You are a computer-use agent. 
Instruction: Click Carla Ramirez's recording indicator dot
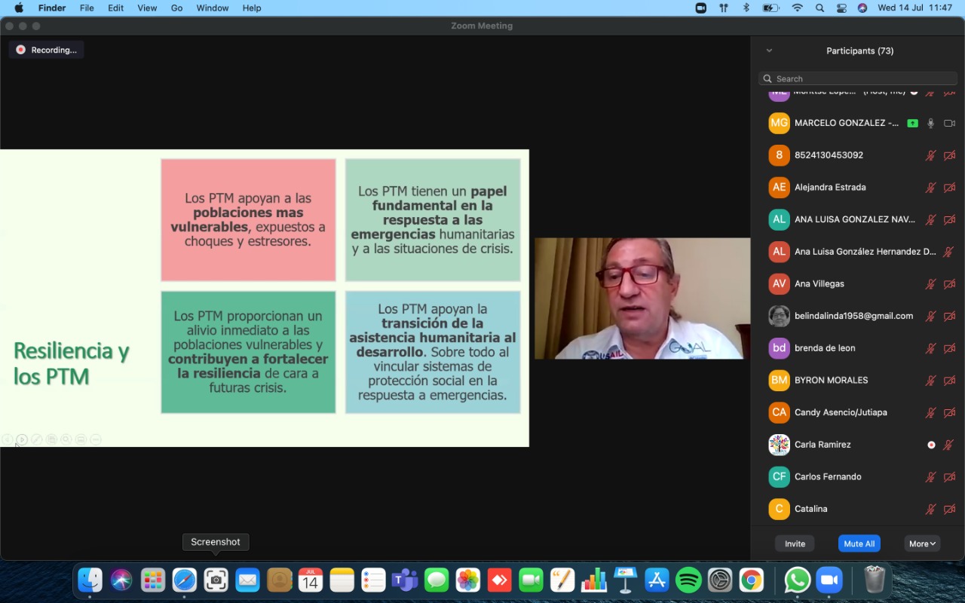pos(931,445)
